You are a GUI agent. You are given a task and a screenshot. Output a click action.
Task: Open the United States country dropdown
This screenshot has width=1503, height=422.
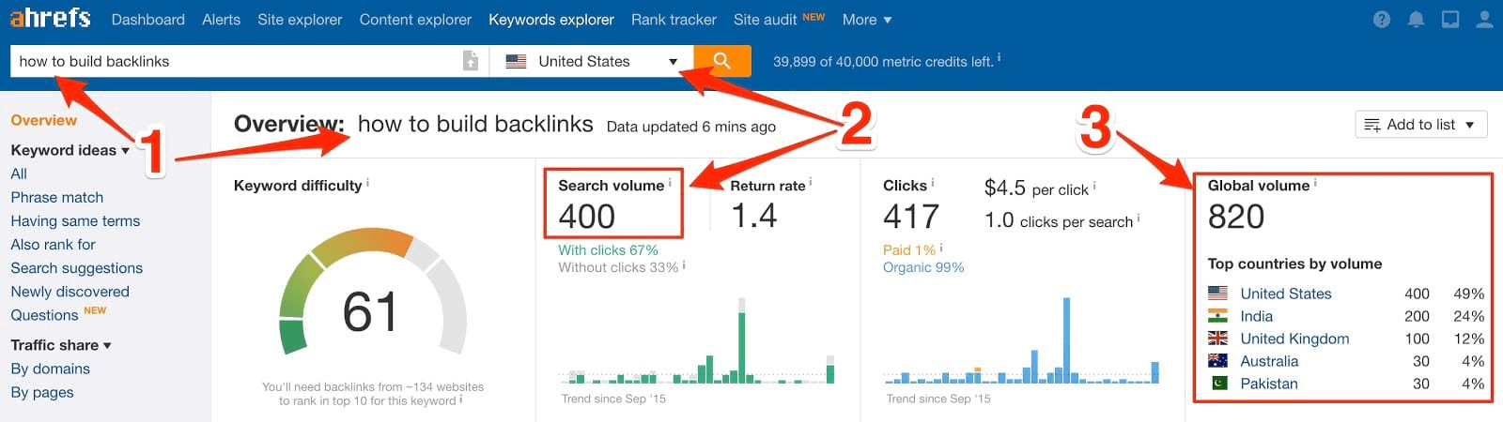[592, 61]
